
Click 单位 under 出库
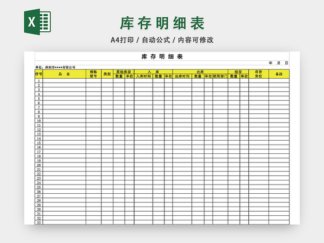(x=208, y=76)
